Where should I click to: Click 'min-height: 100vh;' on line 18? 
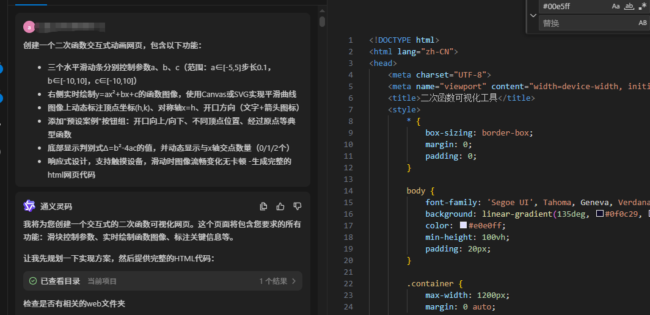point(467,237)
